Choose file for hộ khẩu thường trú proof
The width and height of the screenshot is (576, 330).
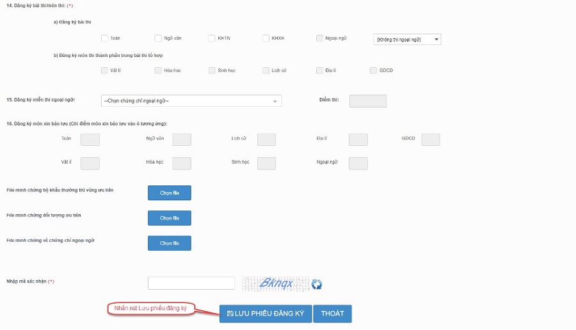click(170, 192)
